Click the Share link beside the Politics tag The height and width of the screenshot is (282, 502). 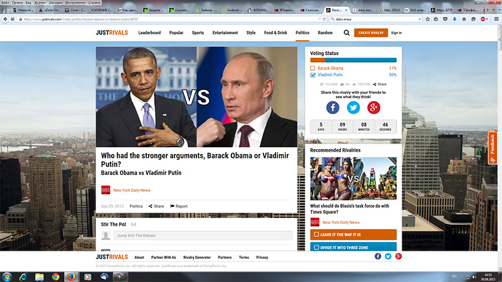click(156, 206)
